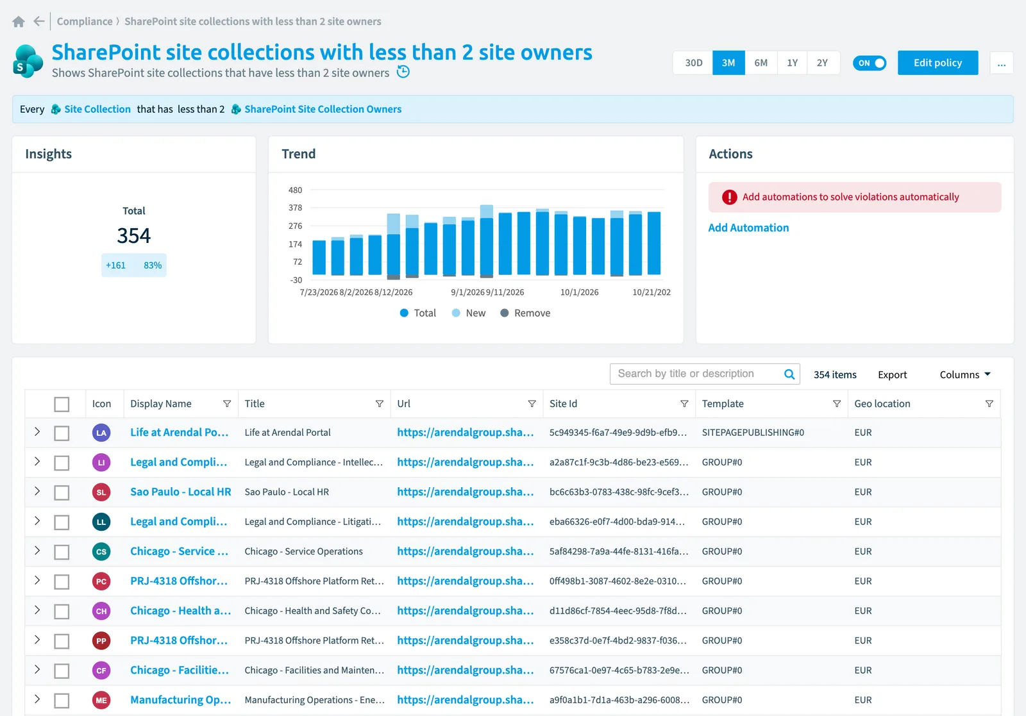Screen dimensions: 1026x716
Task: Expand the Chicago - Health and Safety row
Action: [37, 610]
